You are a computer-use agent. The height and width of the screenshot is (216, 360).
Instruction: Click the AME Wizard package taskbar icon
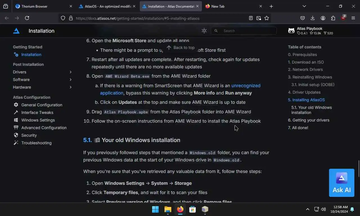[205, 209]
